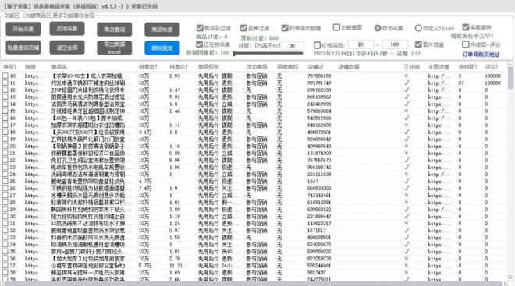Stop collection with the 关闭采集 button

[67, 29]
